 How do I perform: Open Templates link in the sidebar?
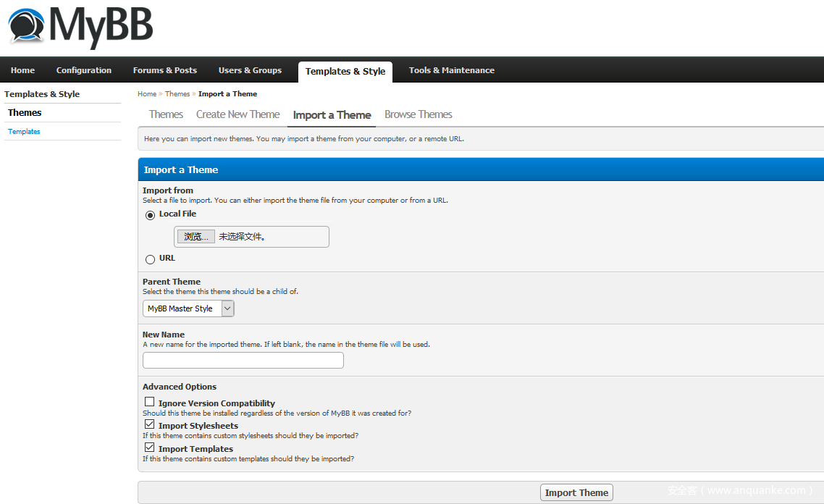coord(24,132)
